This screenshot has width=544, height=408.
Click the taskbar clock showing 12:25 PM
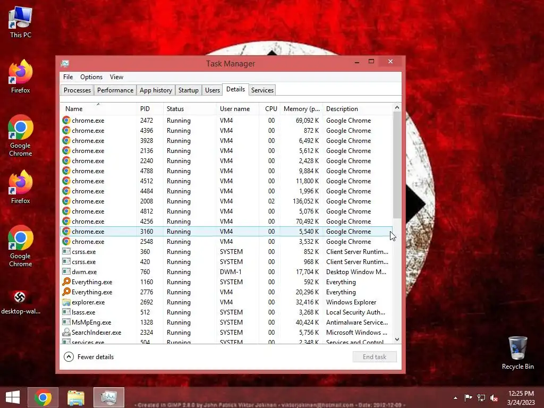click(x=521, y=397)
